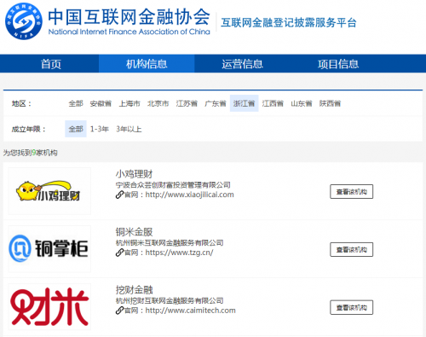The image size is (426, 337).
Task: Click link icon beside caimitech.com website
Action: pyautogui.click(x=119, y=311)
